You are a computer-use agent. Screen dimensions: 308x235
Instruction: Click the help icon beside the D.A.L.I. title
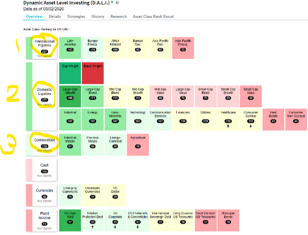pyautogui.click(x=117, y=3)
